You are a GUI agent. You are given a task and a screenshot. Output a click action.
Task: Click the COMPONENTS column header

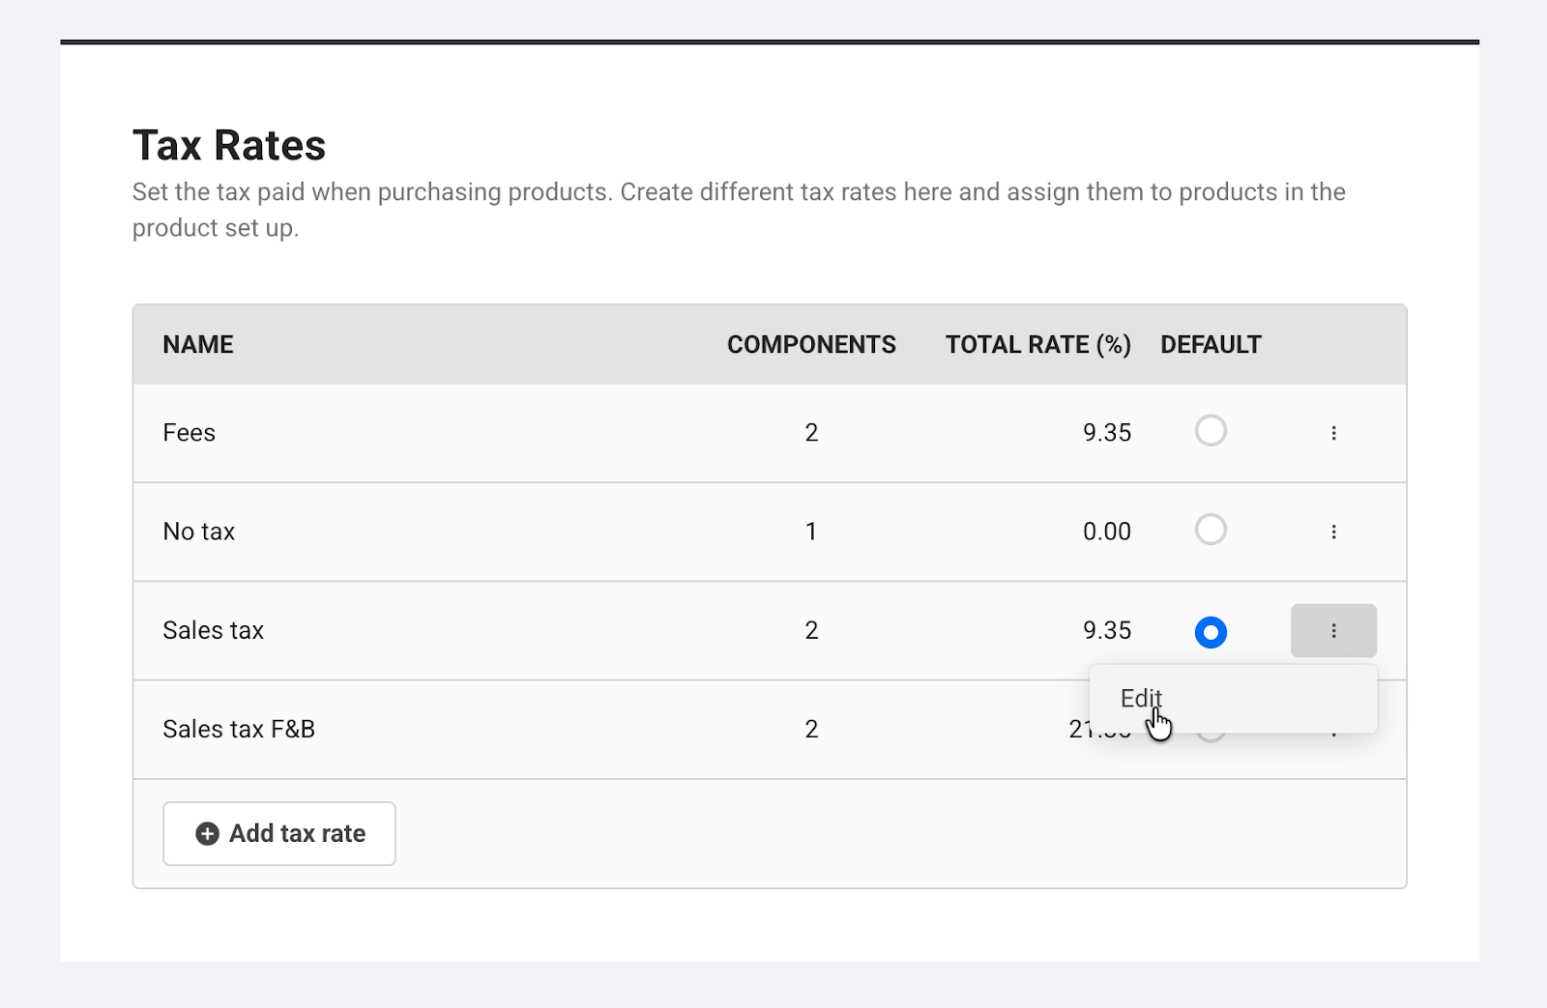811,345
